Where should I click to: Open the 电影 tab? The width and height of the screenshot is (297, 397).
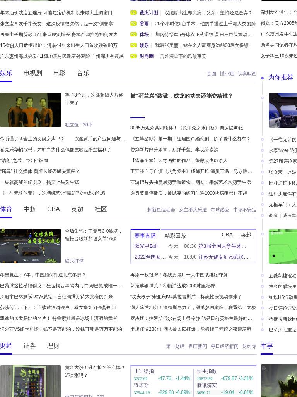(x=59, y=73)
